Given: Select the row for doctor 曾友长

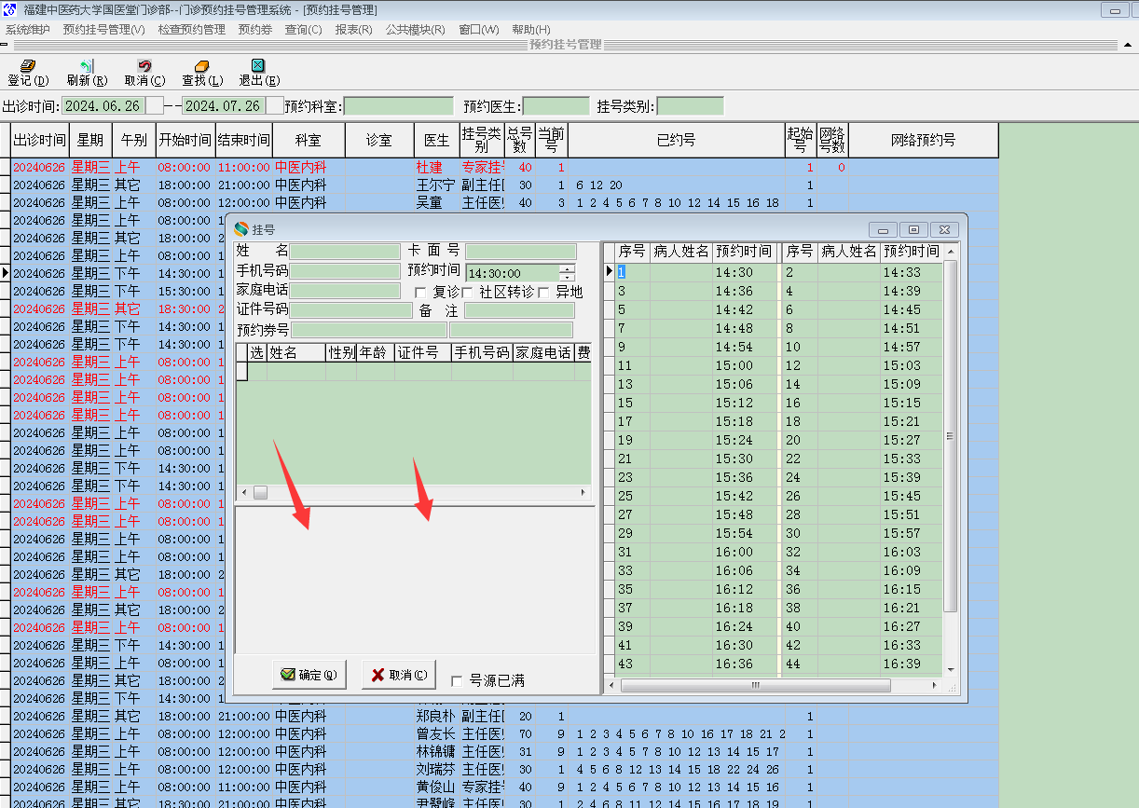Looking at the screenshot, I should [x=504, y=733].
